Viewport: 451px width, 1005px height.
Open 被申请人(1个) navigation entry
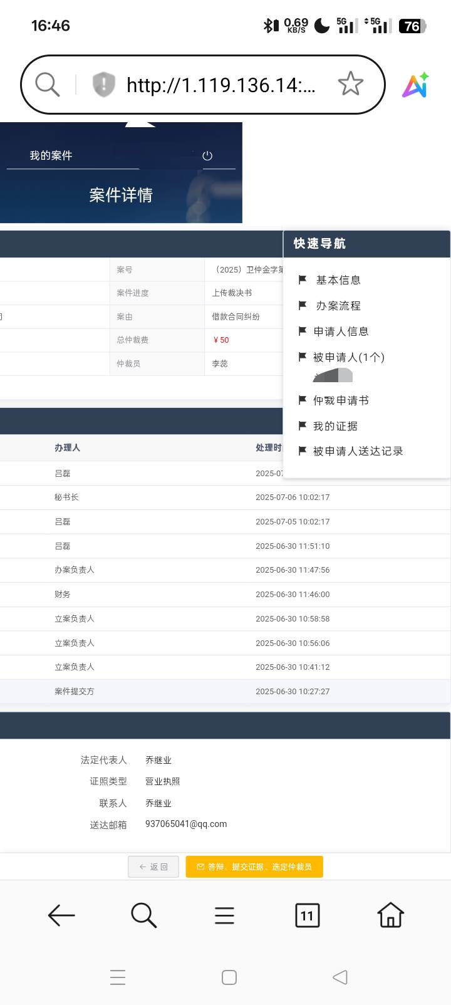point(349,357)
